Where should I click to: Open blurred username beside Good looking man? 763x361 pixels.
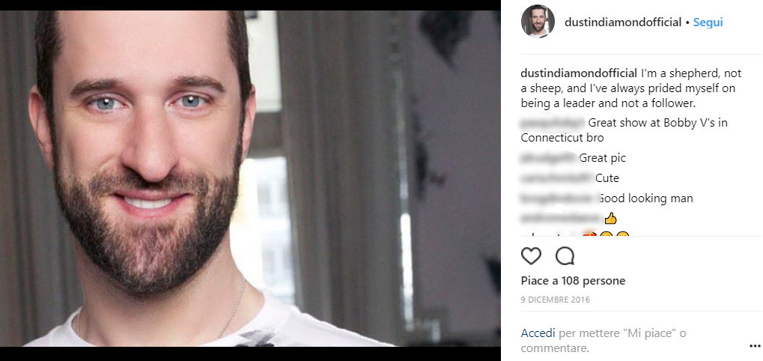tap(559, 198)
